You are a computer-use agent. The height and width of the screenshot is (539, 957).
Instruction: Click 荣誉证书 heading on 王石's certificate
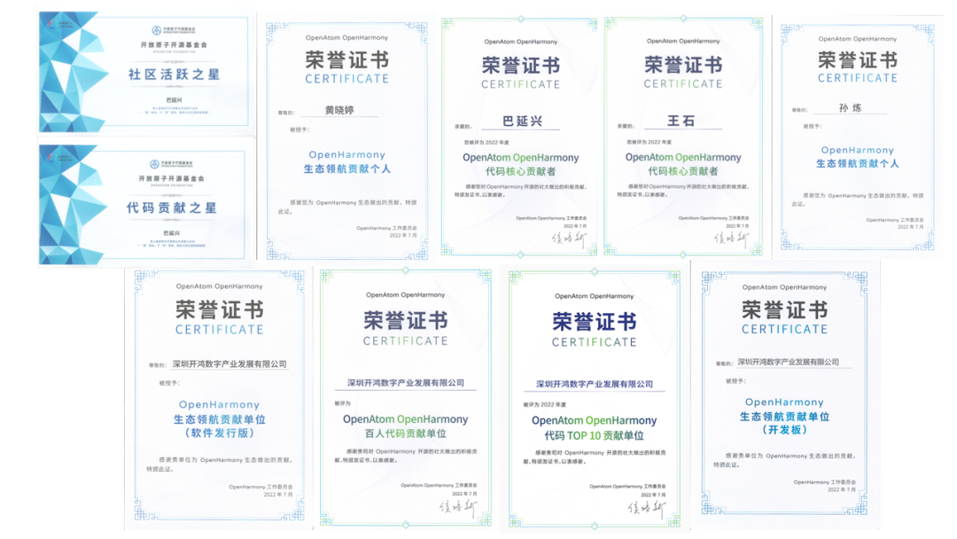[682, 65]
